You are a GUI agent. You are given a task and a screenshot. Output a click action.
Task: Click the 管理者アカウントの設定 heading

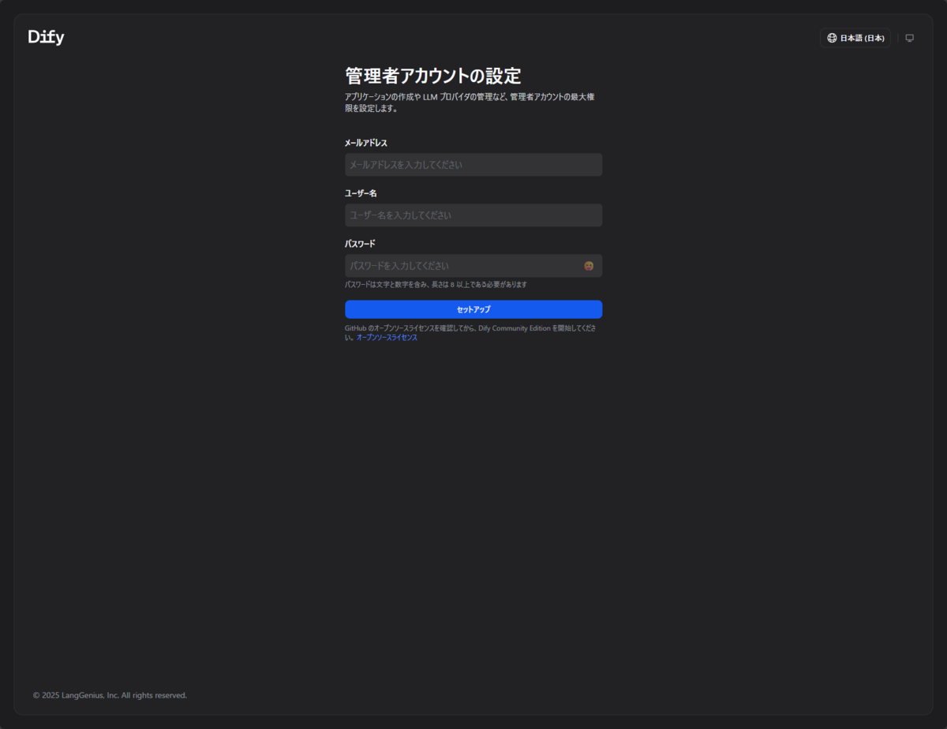tap(432, 76)
